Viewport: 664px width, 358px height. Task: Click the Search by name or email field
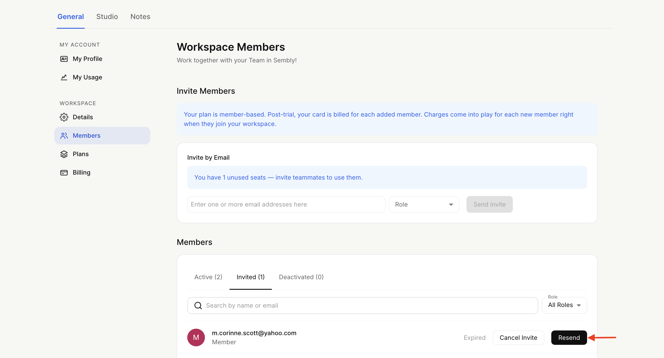pyautogui.click(x=363, y=306)
